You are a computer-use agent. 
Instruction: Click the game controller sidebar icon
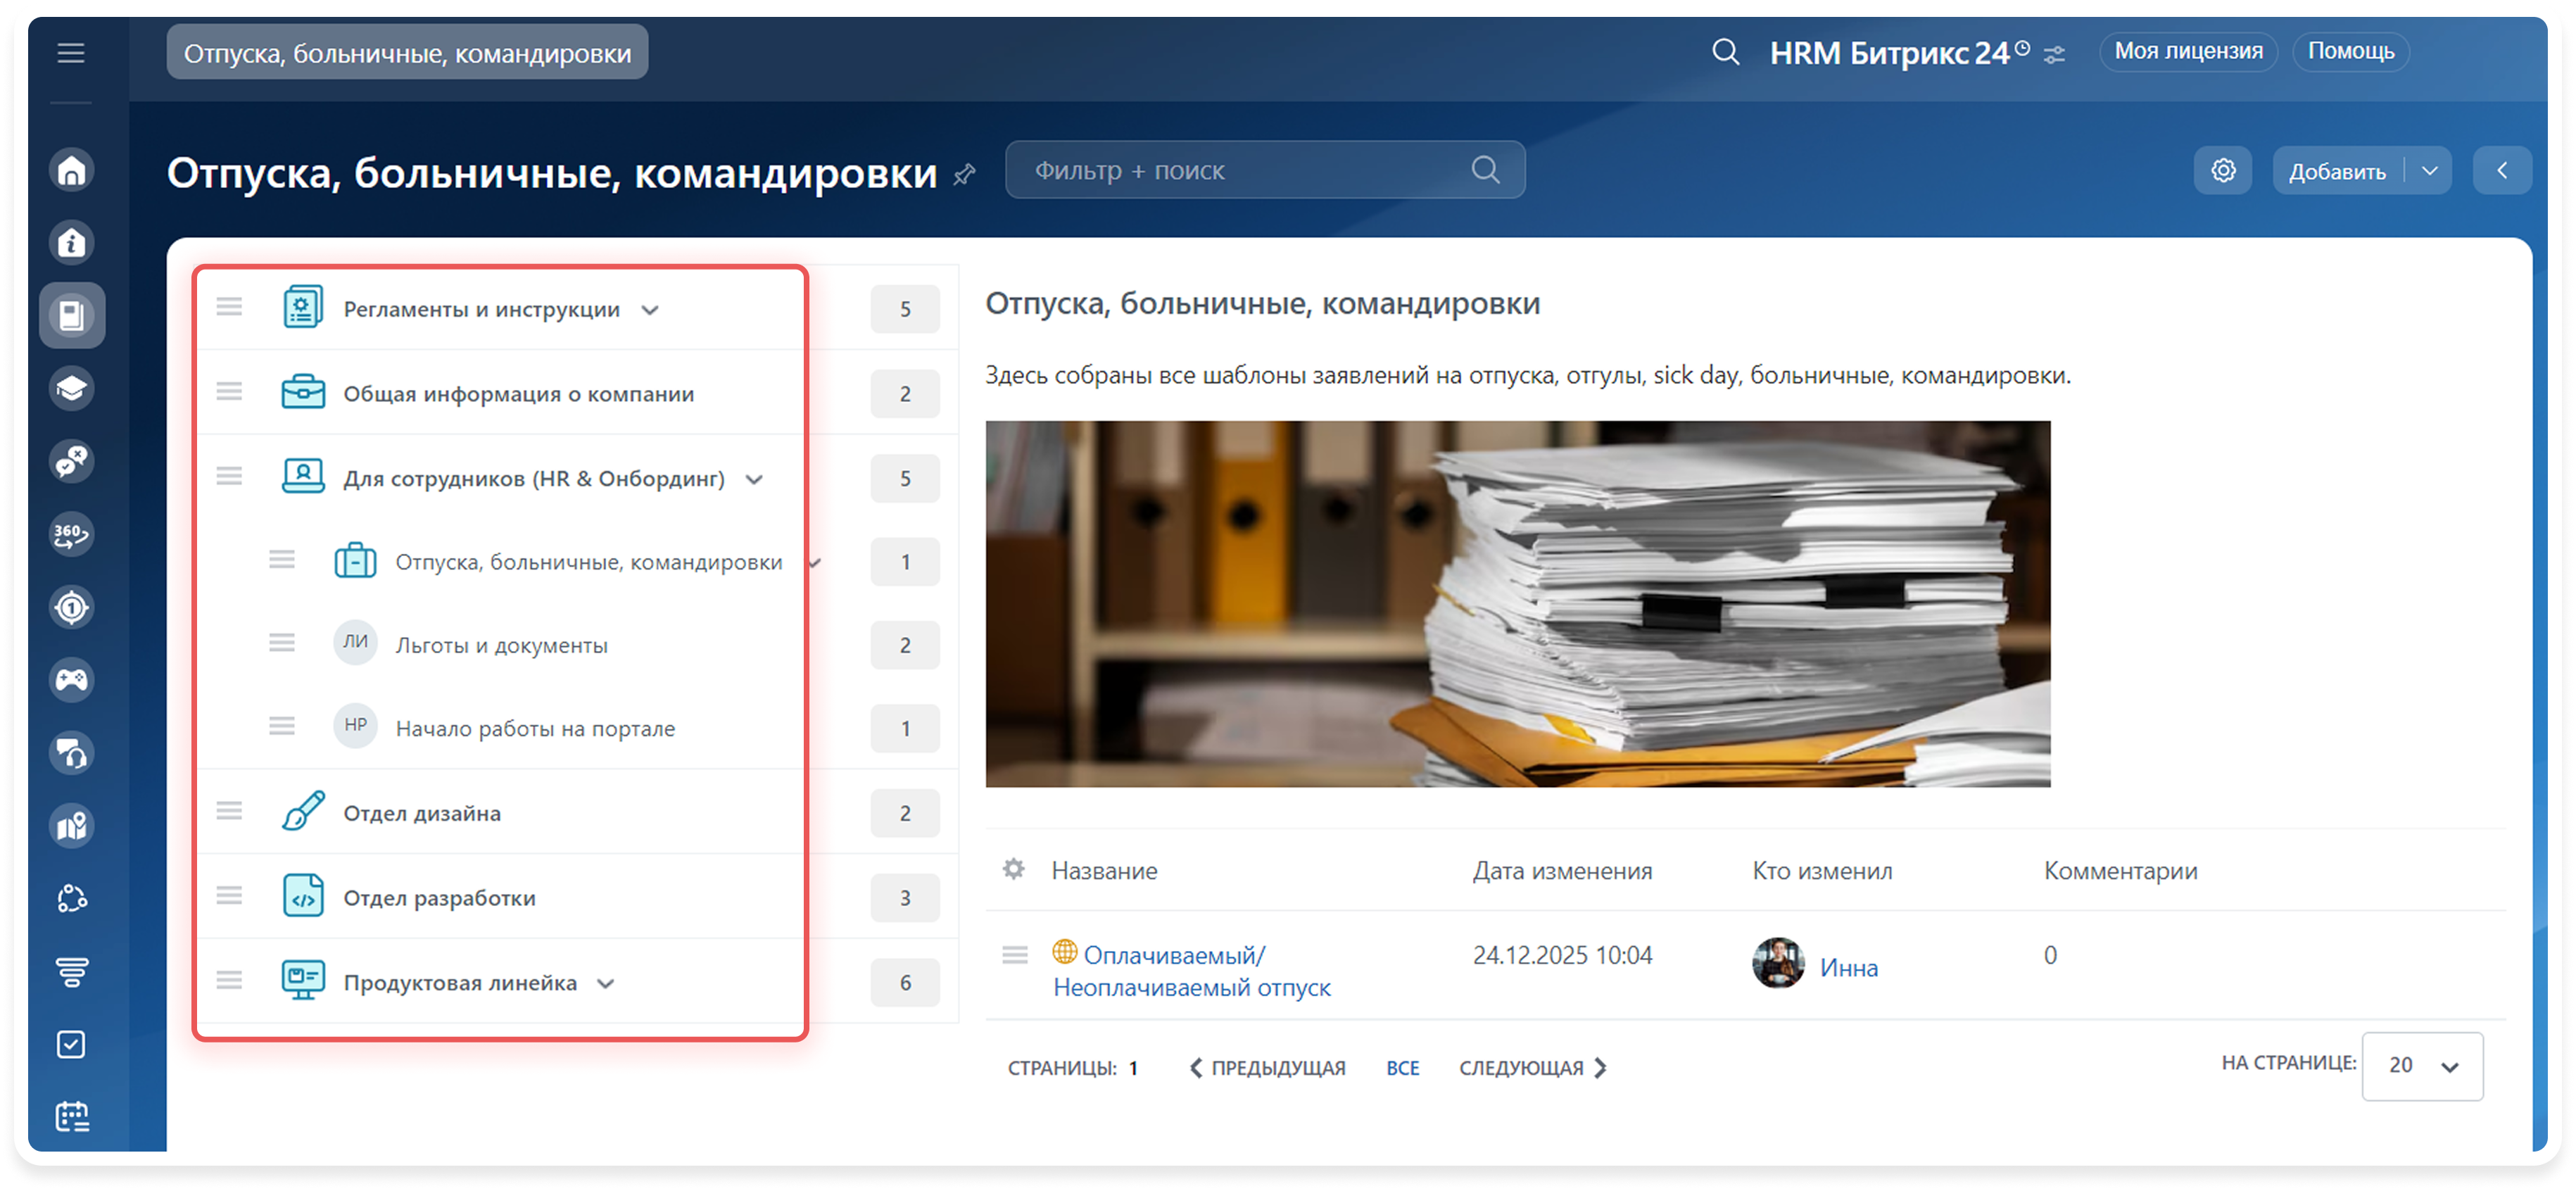[x=71, y=680]
